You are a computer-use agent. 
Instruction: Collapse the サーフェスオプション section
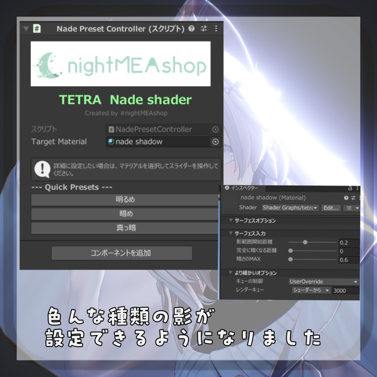click(231, 220)
